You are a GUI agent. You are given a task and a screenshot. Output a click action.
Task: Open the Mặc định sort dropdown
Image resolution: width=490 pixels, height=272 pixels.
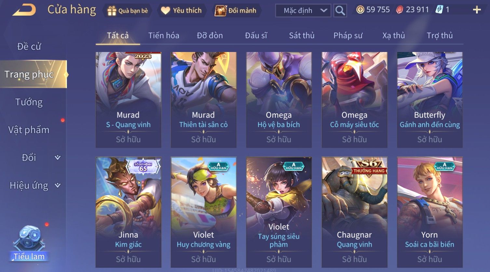coord(303,10)
